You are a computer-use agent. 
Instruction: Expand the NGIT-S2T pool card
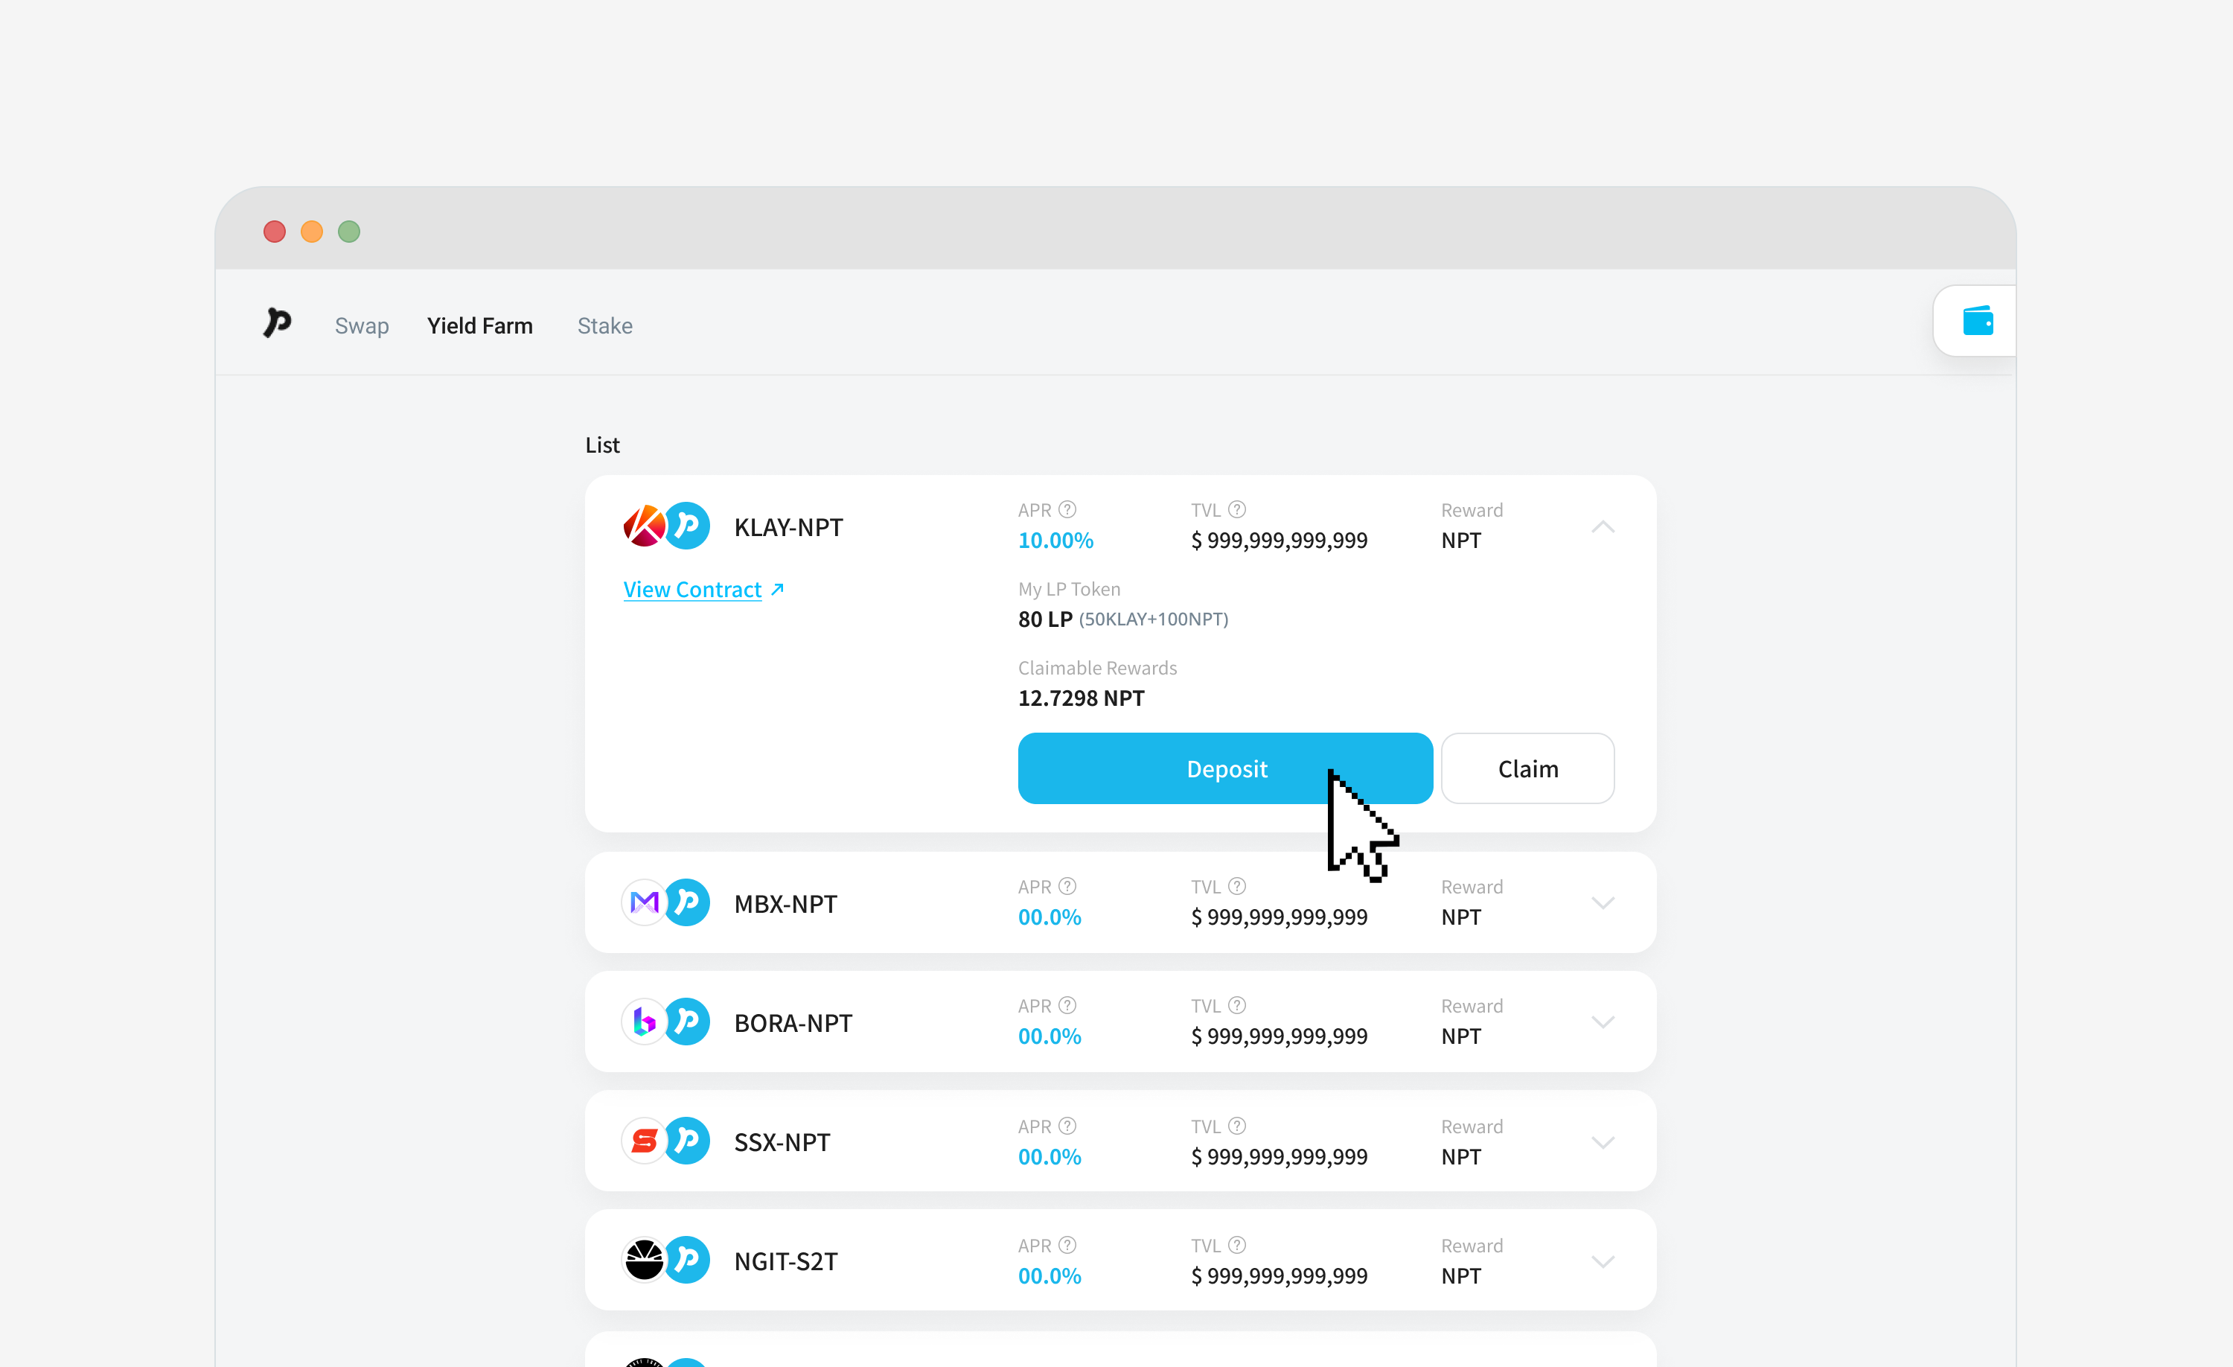(x=1603, y=1261)
